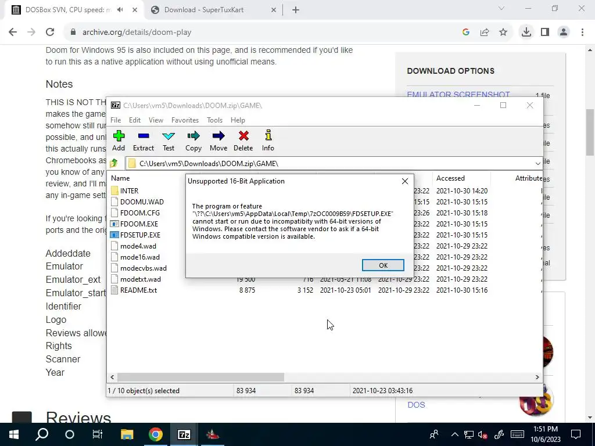Open the Tools menu in 7-Zip
Screen dimensions: 595x446
pyautogui.click(x=215, y=120)
